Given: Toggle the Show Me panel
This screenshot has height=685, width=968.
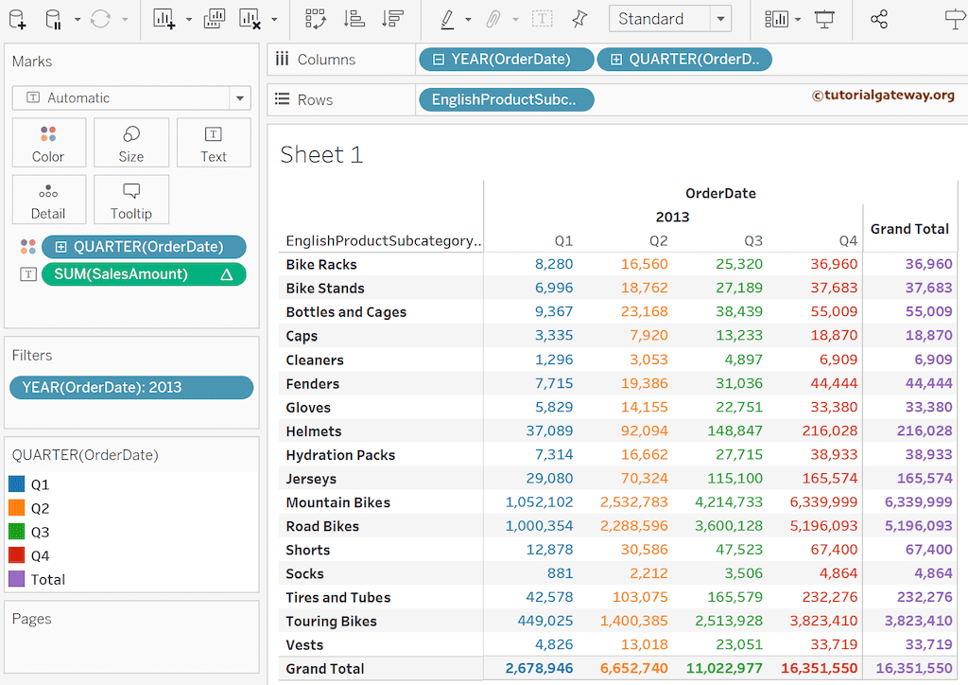Looking at the screenshot, I should (955, 18).
